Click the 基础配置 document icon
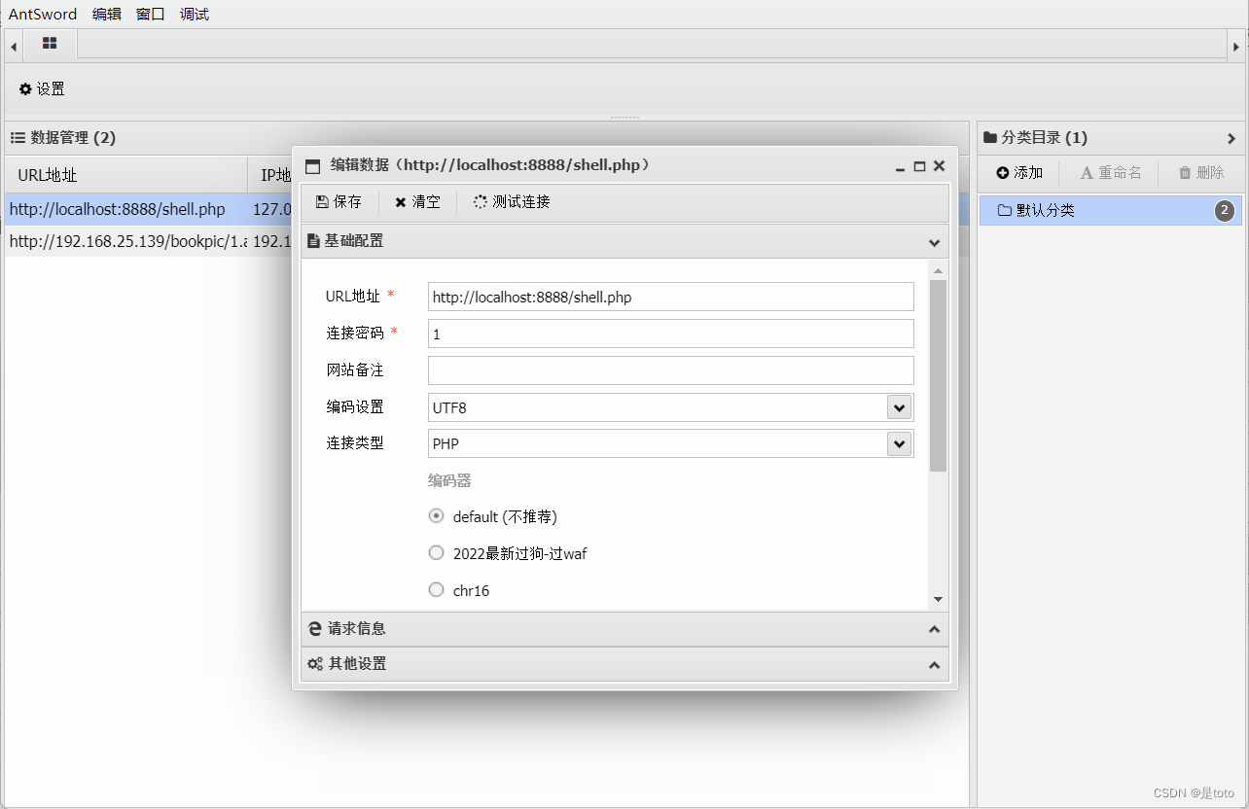This screenshot has width=1249, height=809. pos(313,241)
